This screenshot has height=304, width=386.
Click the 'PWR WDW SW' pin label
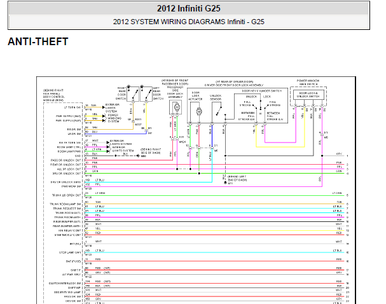(x=71, y=186)
